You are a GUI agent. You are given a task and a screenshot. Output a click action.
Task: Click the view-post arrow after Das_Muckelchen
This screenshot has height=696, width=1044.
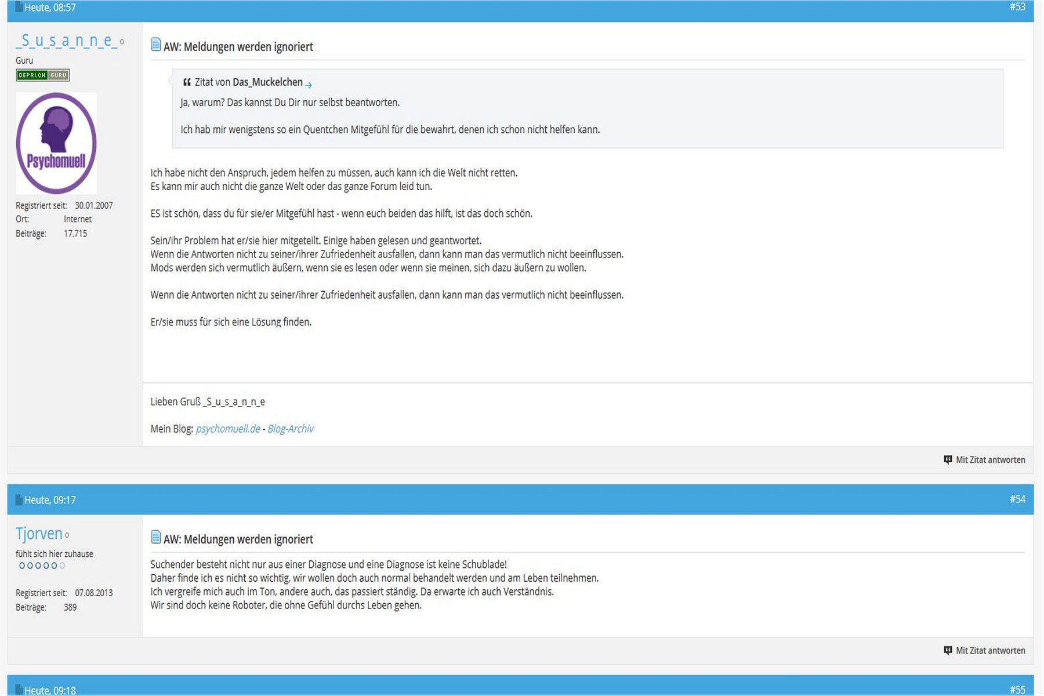coord(309,85)
